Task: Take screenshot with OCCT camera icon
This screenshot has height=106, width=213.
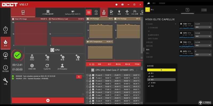Action: point(122,5)
